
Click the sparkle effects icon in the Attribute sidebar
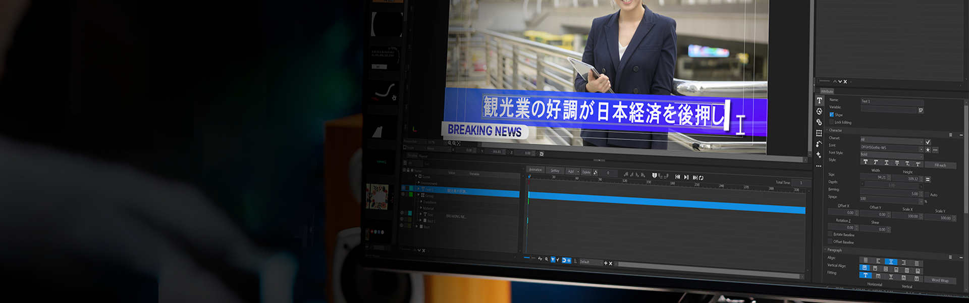[819, 155]
